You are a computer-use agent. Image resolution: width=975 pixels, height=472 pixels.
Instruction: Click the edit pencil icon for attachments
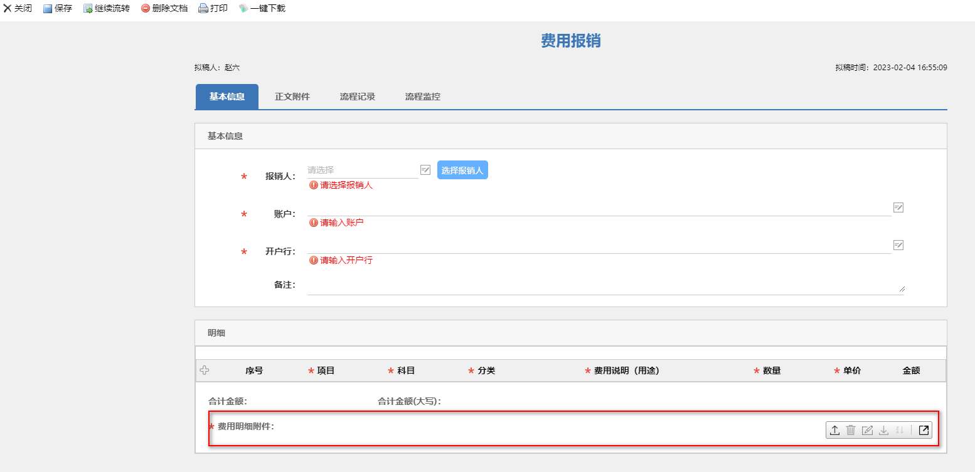(868, 430)
